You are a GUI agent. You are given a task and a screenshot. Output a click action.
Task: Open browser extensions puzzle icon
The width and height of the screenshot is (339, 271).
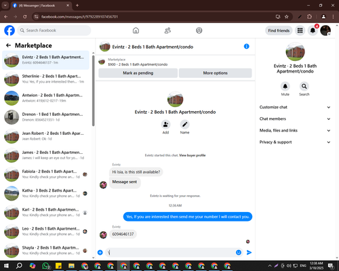(x=309, y=17)
